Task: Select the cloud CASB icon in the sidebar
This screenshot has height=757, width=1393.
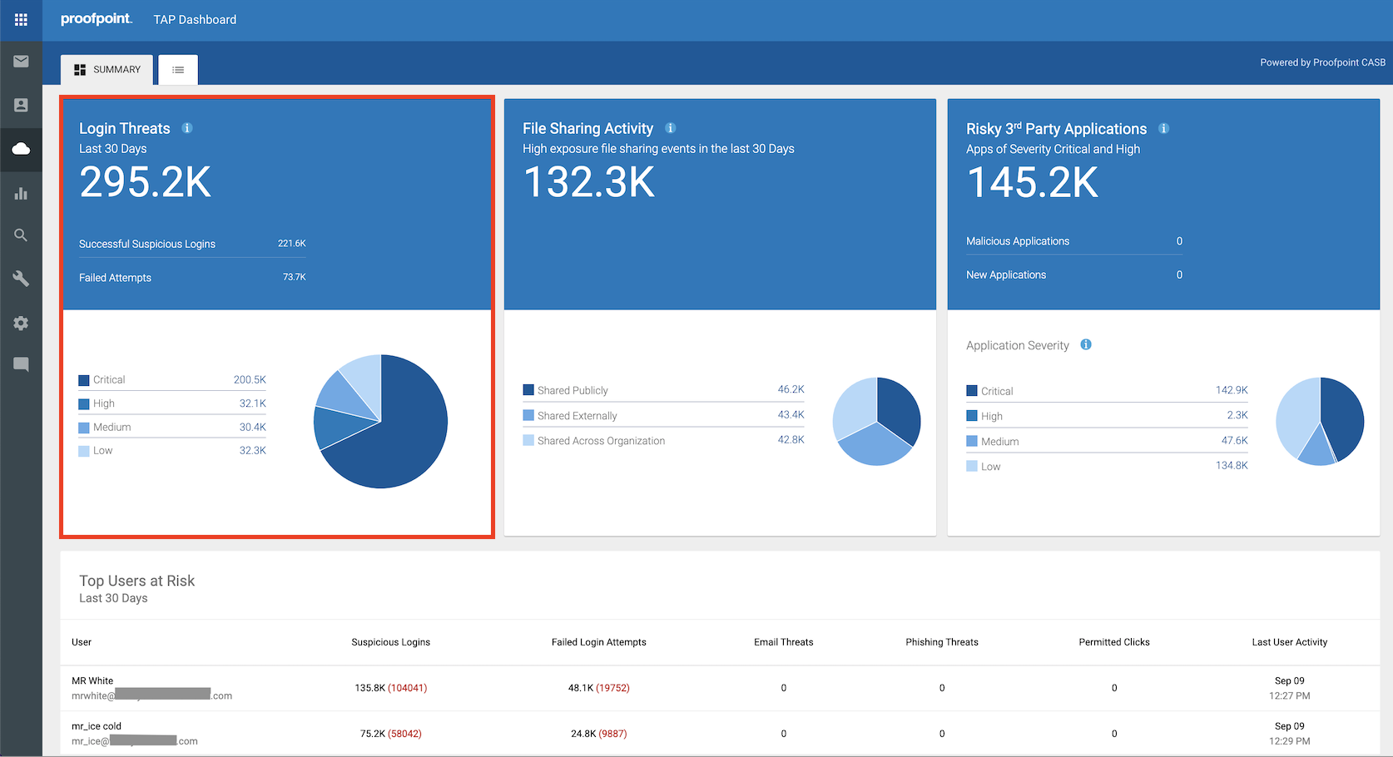Action: pos(21,150)
